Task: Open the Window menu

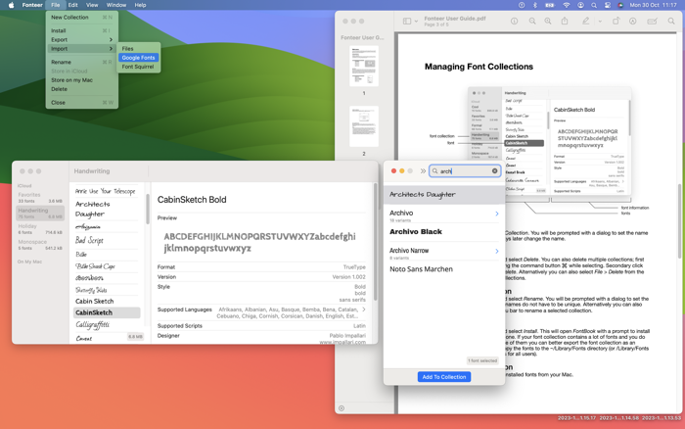Action: pyautogui.click(x=116, y=5)
